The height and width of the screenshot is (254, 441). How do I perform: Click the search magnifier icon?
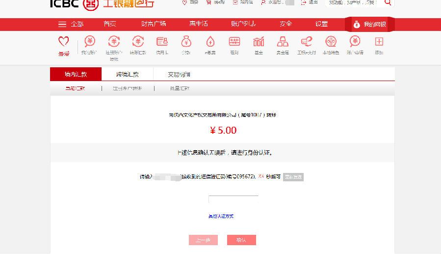388,2
